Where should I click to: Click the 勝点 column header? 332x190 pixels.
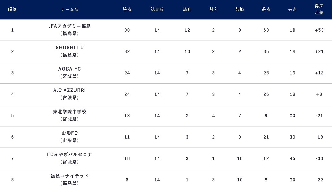127,9
